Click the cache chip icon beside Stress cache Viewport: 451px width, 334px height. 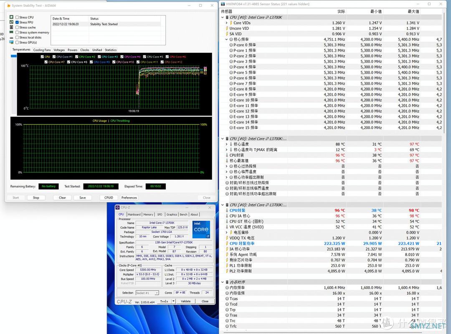[12, 27]
